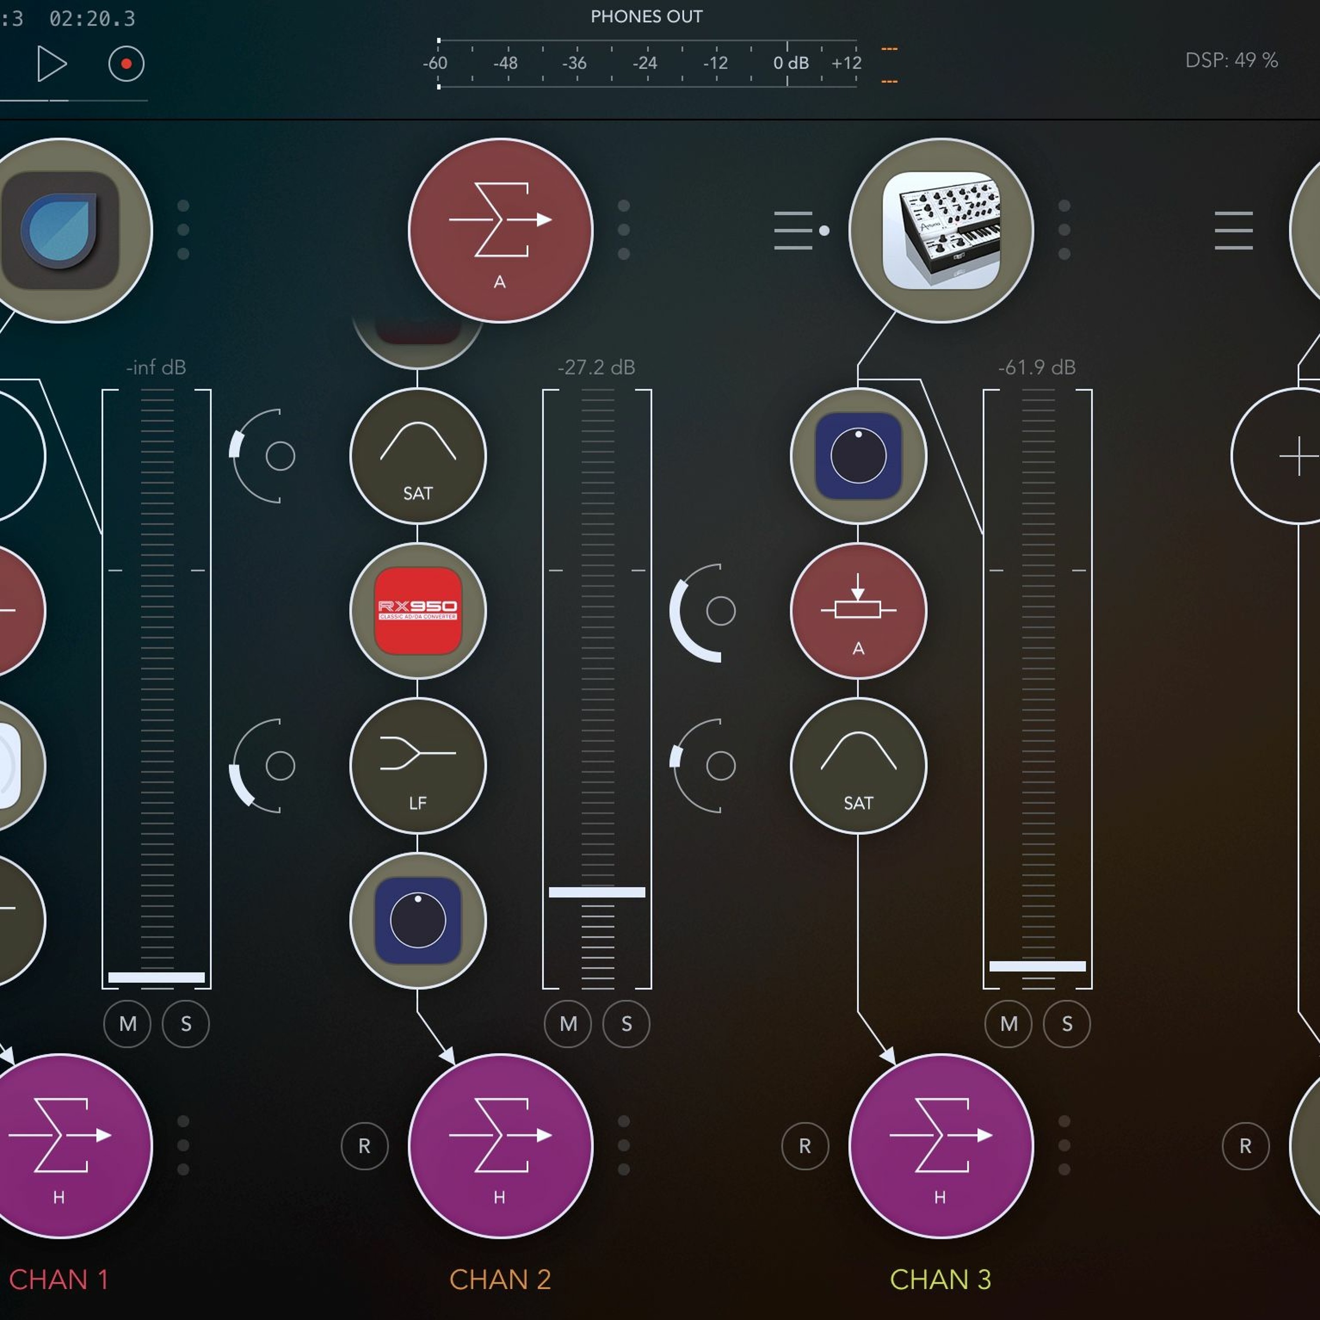Select the CHAN 3 purple output bus H

[941, 1146]
